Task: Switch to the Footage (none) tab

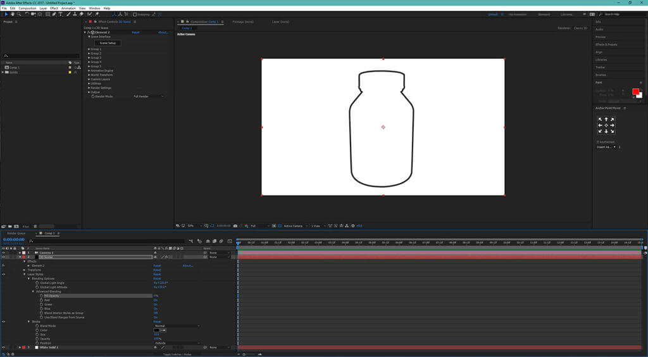Action: pos(243,22)
